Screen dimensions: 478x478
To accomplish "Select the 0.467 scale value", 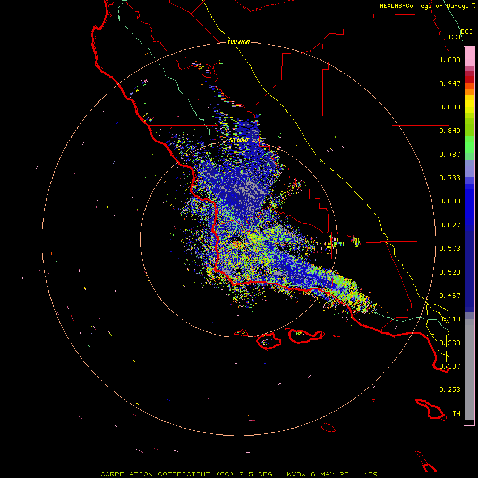I will point(450,296).
